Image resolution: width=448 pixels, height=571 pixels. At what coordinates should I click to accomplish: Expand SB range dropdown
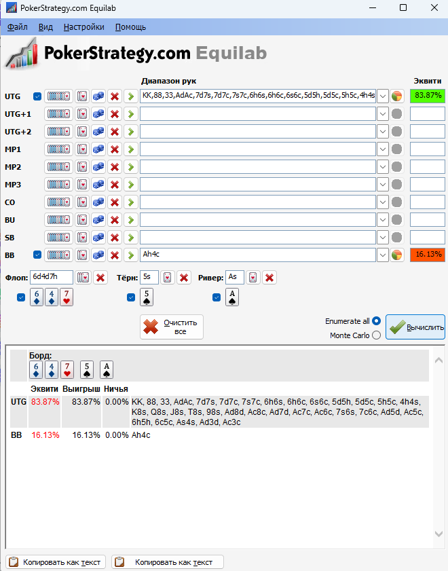coord(382,238)
